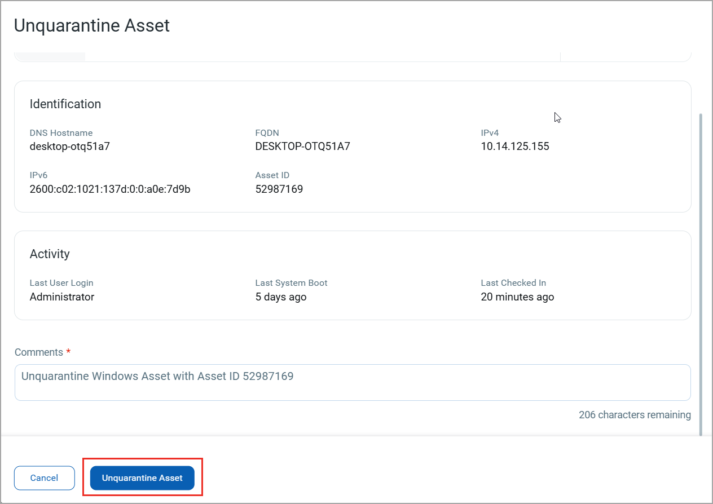The image size is (713, 504).
Task: Select the FQDN value DESKTOP-OTQ51A7
Action: click(x=303, y=146)
